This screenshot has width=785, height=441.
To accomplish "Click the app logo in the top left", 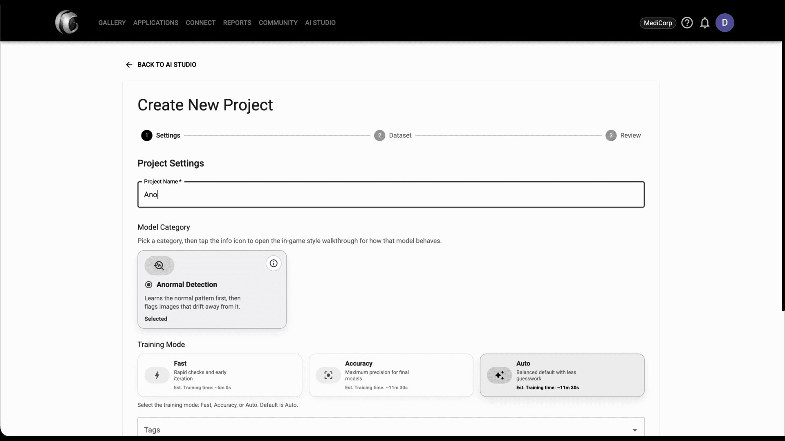I will (67, 22).
